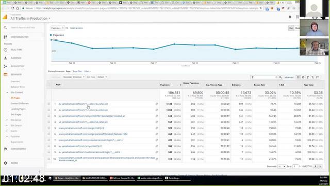Open the Behavior Overview report
Screen dimensions: 330x186
15,82
